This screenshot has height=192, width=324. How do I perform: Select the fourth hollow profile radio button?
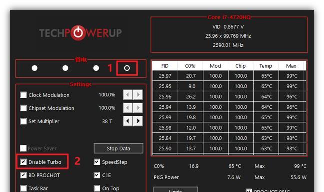coord(127,68)
